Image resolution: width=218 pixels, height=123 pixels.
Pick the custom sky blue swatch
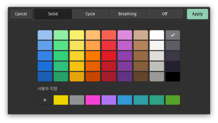[x=125, y=100]
